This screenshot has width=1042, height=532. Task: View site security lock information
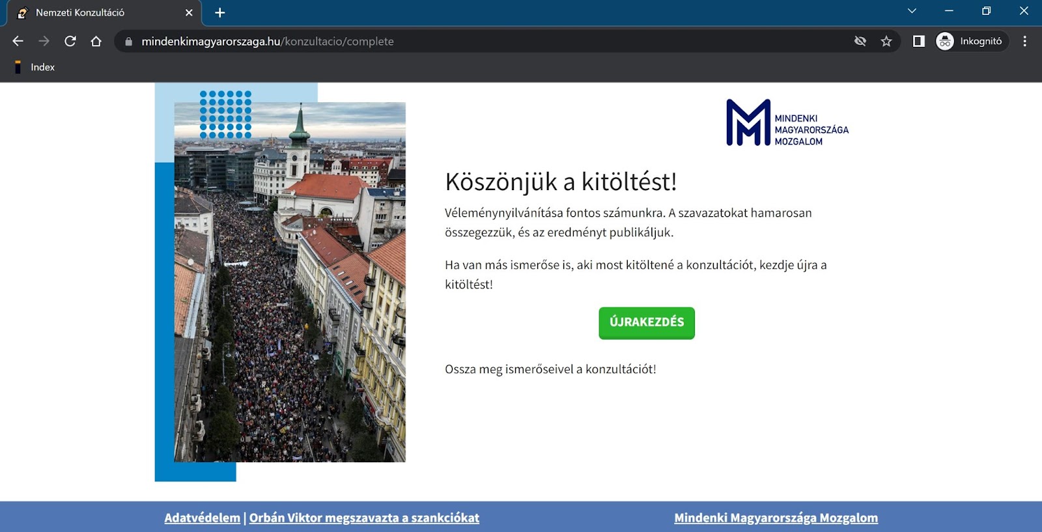(x=128, y=41)
